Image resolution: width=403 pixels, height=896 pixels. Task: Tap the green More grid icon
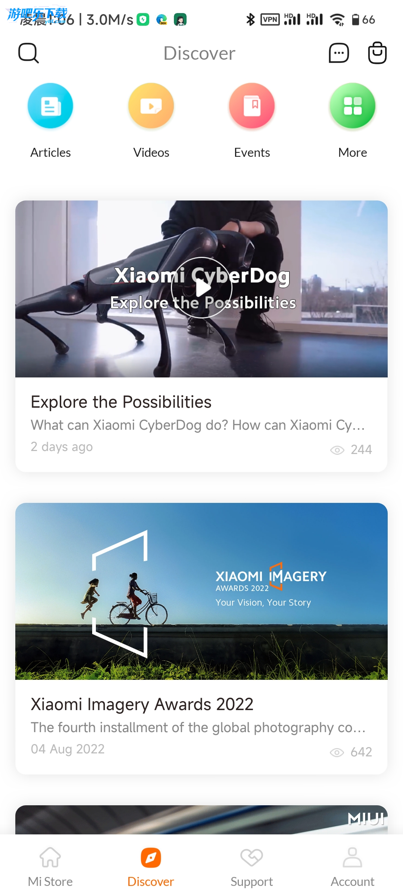[x=353, y=106]
